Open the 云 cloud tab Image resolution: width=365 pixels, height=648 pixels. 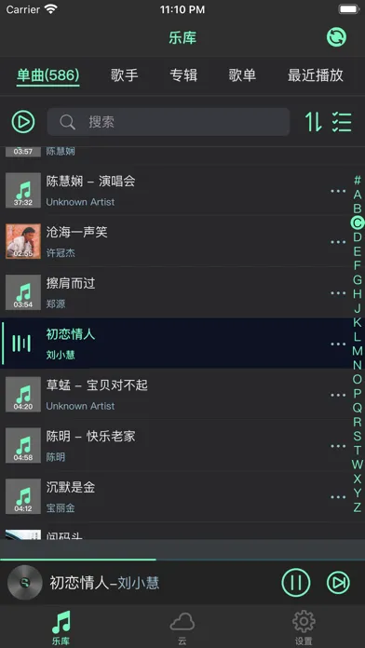coord(182,628)
